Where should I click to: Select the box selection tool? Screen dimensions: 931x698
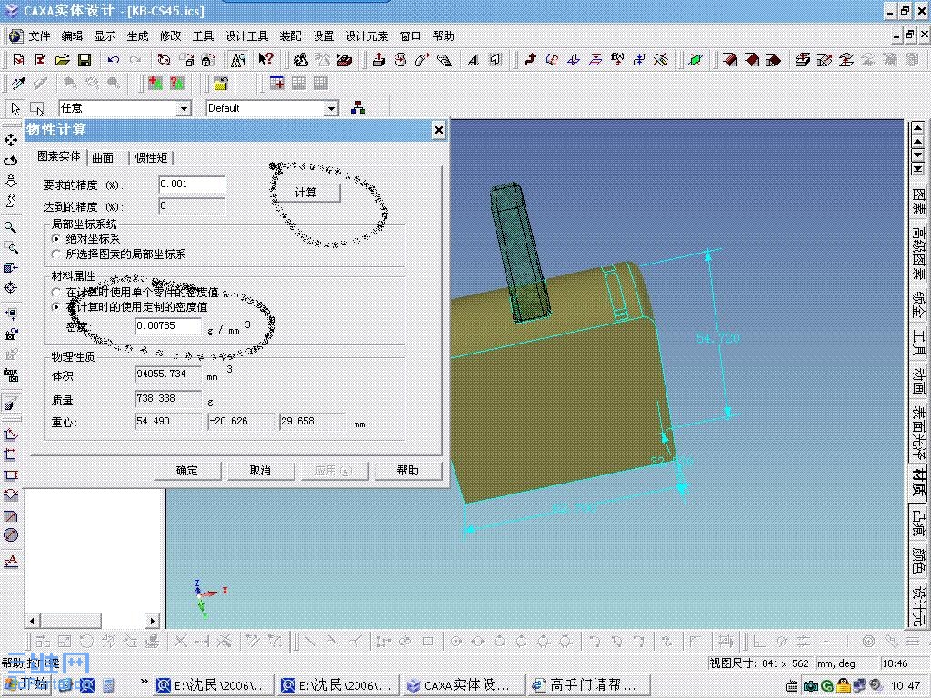coord(36,109)
